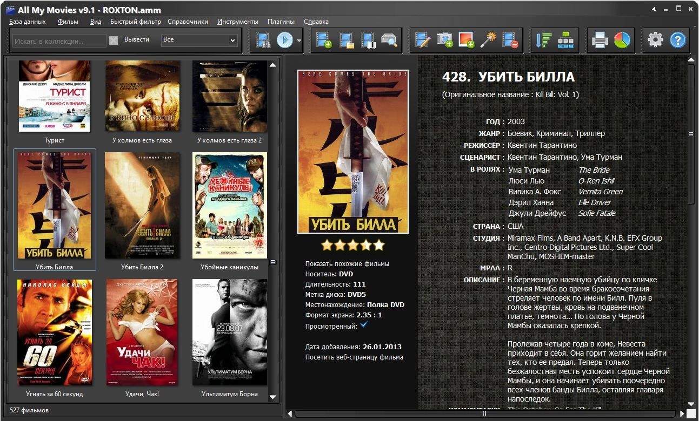Click 'Показать похожие фильмы' link

point(347,264)
